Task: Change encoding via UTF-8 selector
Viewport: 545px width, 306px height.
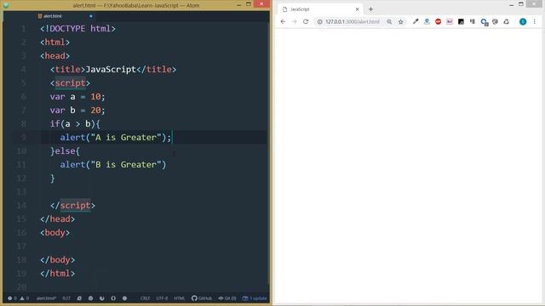Action: pos(162,298)
